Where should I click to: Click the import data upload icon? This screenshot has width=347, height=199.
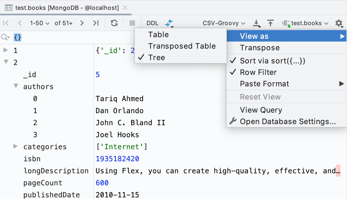click(x=270, y=23)
